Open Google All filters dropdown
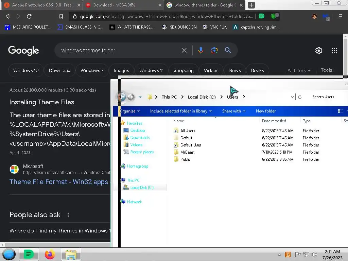 (299, 70)
